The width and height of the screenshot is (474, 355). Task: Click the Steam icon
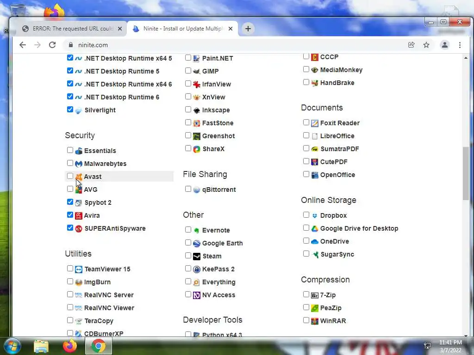tap(196, 256)
